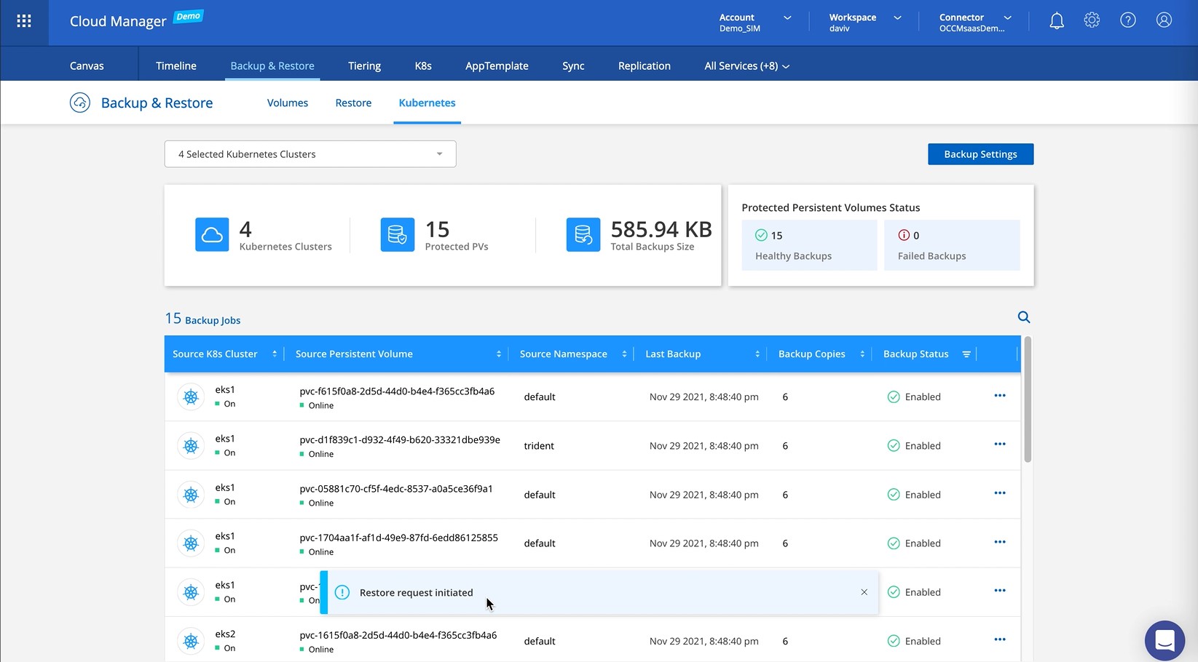This screenshot has width=1198, height=662.
Task: Sort by Source K8s Cluster column
Action: click(x=275, y=354)
